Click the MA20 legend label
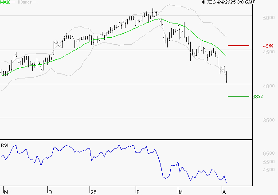This screenshot has height=195, width=278. [x=5, y=2]
